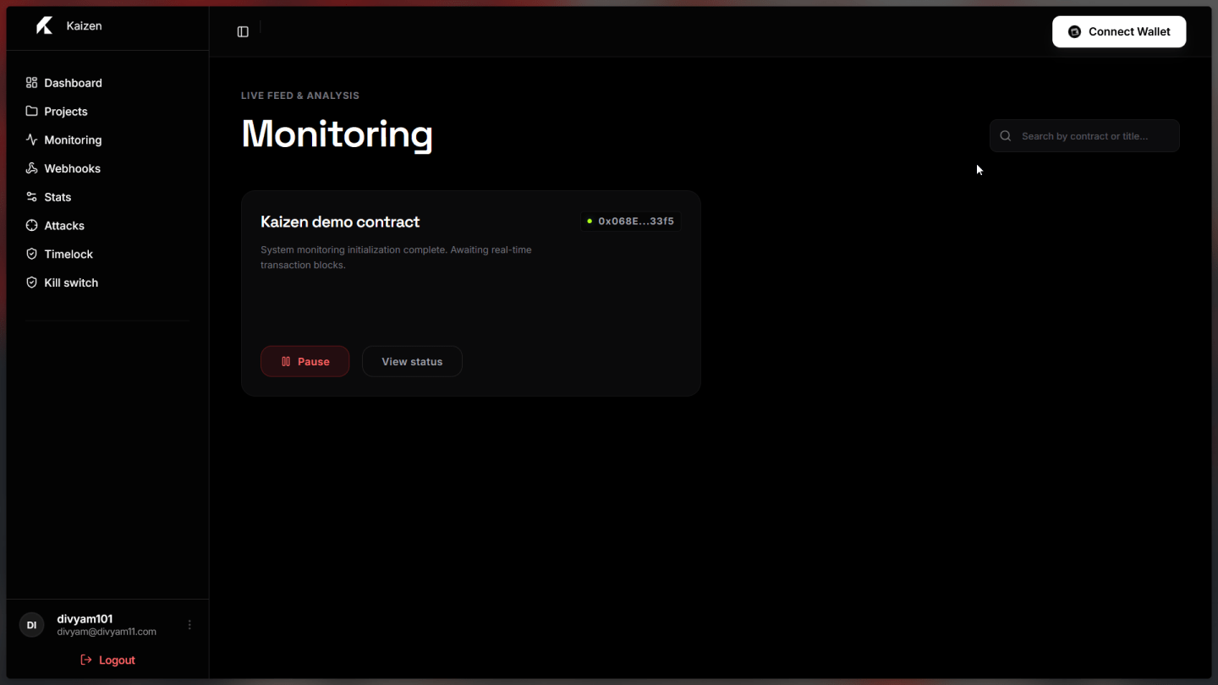The height and width of the screenshot is (685, 1218).
Task: Click the Kaizen brand name text
Action: click(x=84, y=26)
